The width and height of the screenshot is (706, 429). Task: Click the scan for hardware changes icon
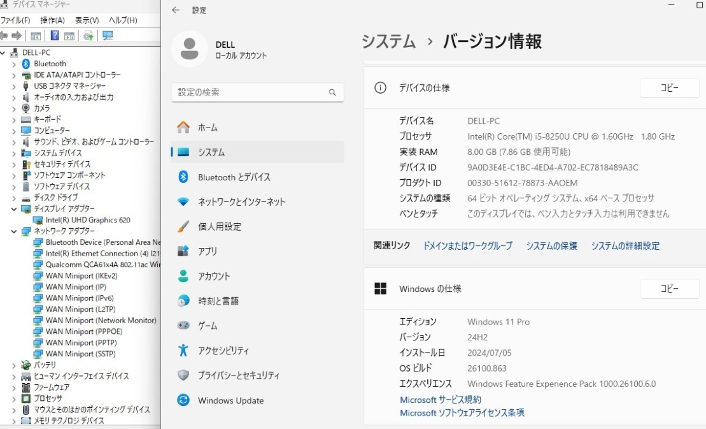[x=108, y=36]
